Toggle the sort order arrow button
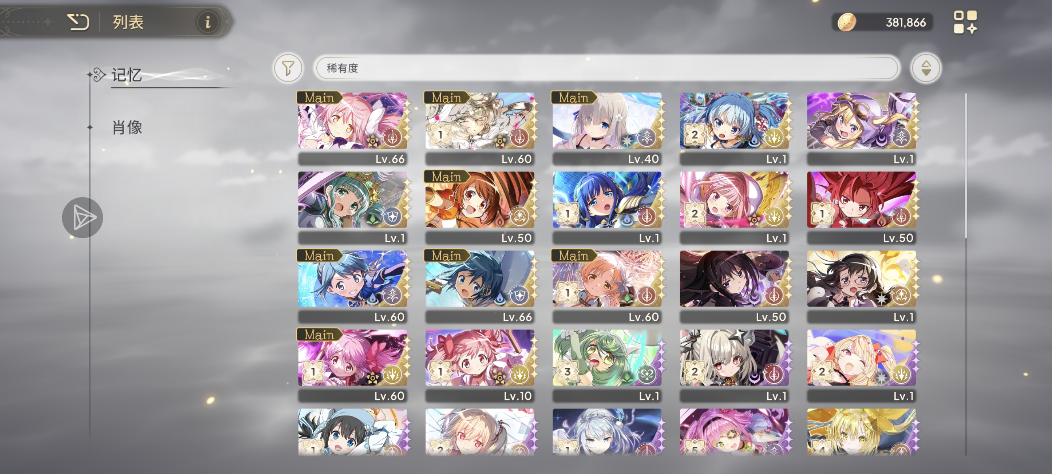 pyautogui.click(x=926, y=68)
